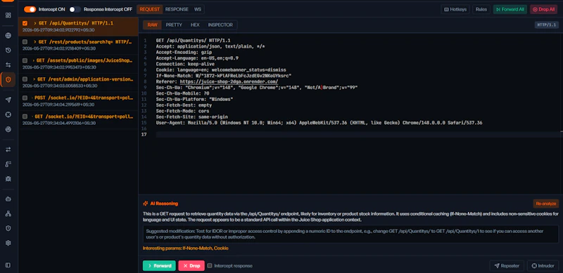Check the GET /rest/admin/application-version request checkbox
563x273 pixels.
[x=25, y=79]
